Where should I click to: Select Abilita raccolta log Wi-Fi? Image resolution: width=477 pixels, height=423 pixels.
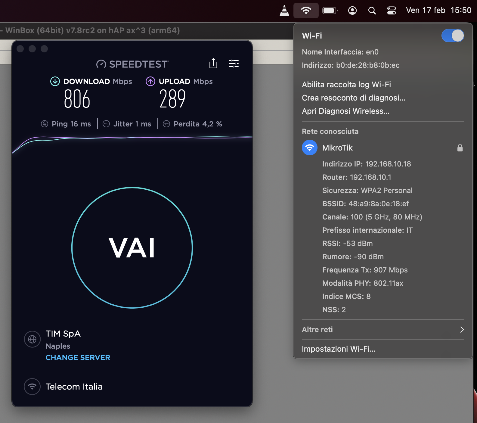pyautogui.click(x=346, y=85)
